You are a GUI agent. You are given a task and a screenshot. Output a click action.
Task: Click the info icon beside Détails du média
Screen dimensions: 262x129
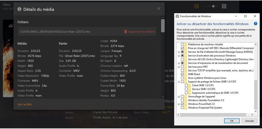20,9
